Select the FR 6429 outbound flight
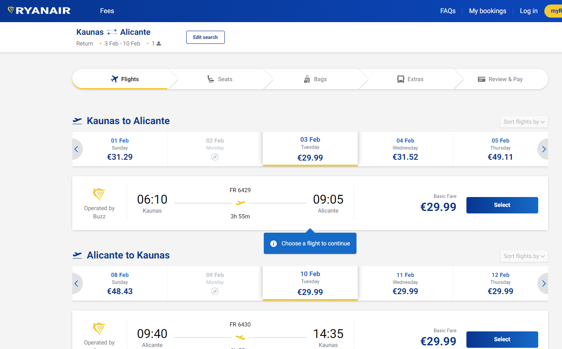This screenshot has width=562, height=349. [502, 205]
